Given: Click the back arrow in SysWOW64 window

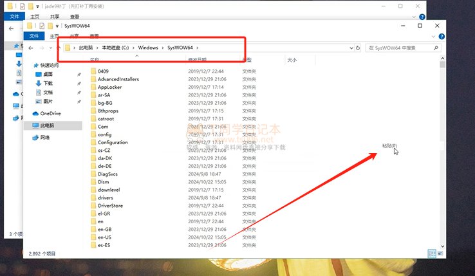Looking at the screenshot, I should [x=31, y=48].
